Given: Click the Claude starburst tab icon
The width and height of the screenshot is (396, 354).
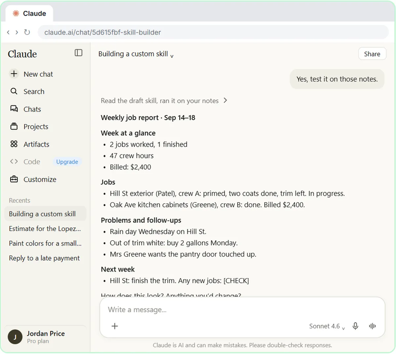Looking at the screenshot, I should (x=16, y=14).
